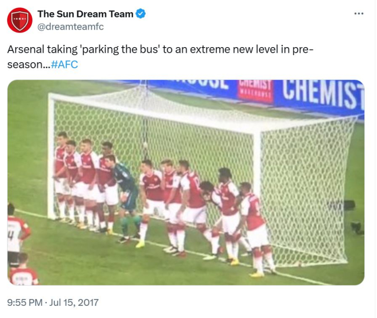The height and width of the screenshot is (318, 377).
Task: Click the left goalpost in photo
Action: 51,156
